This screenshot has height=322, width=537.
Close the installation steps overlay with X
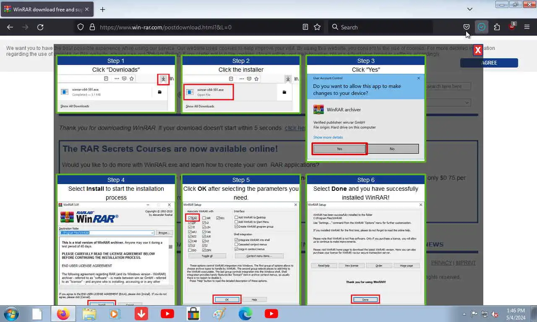(478, 50)
